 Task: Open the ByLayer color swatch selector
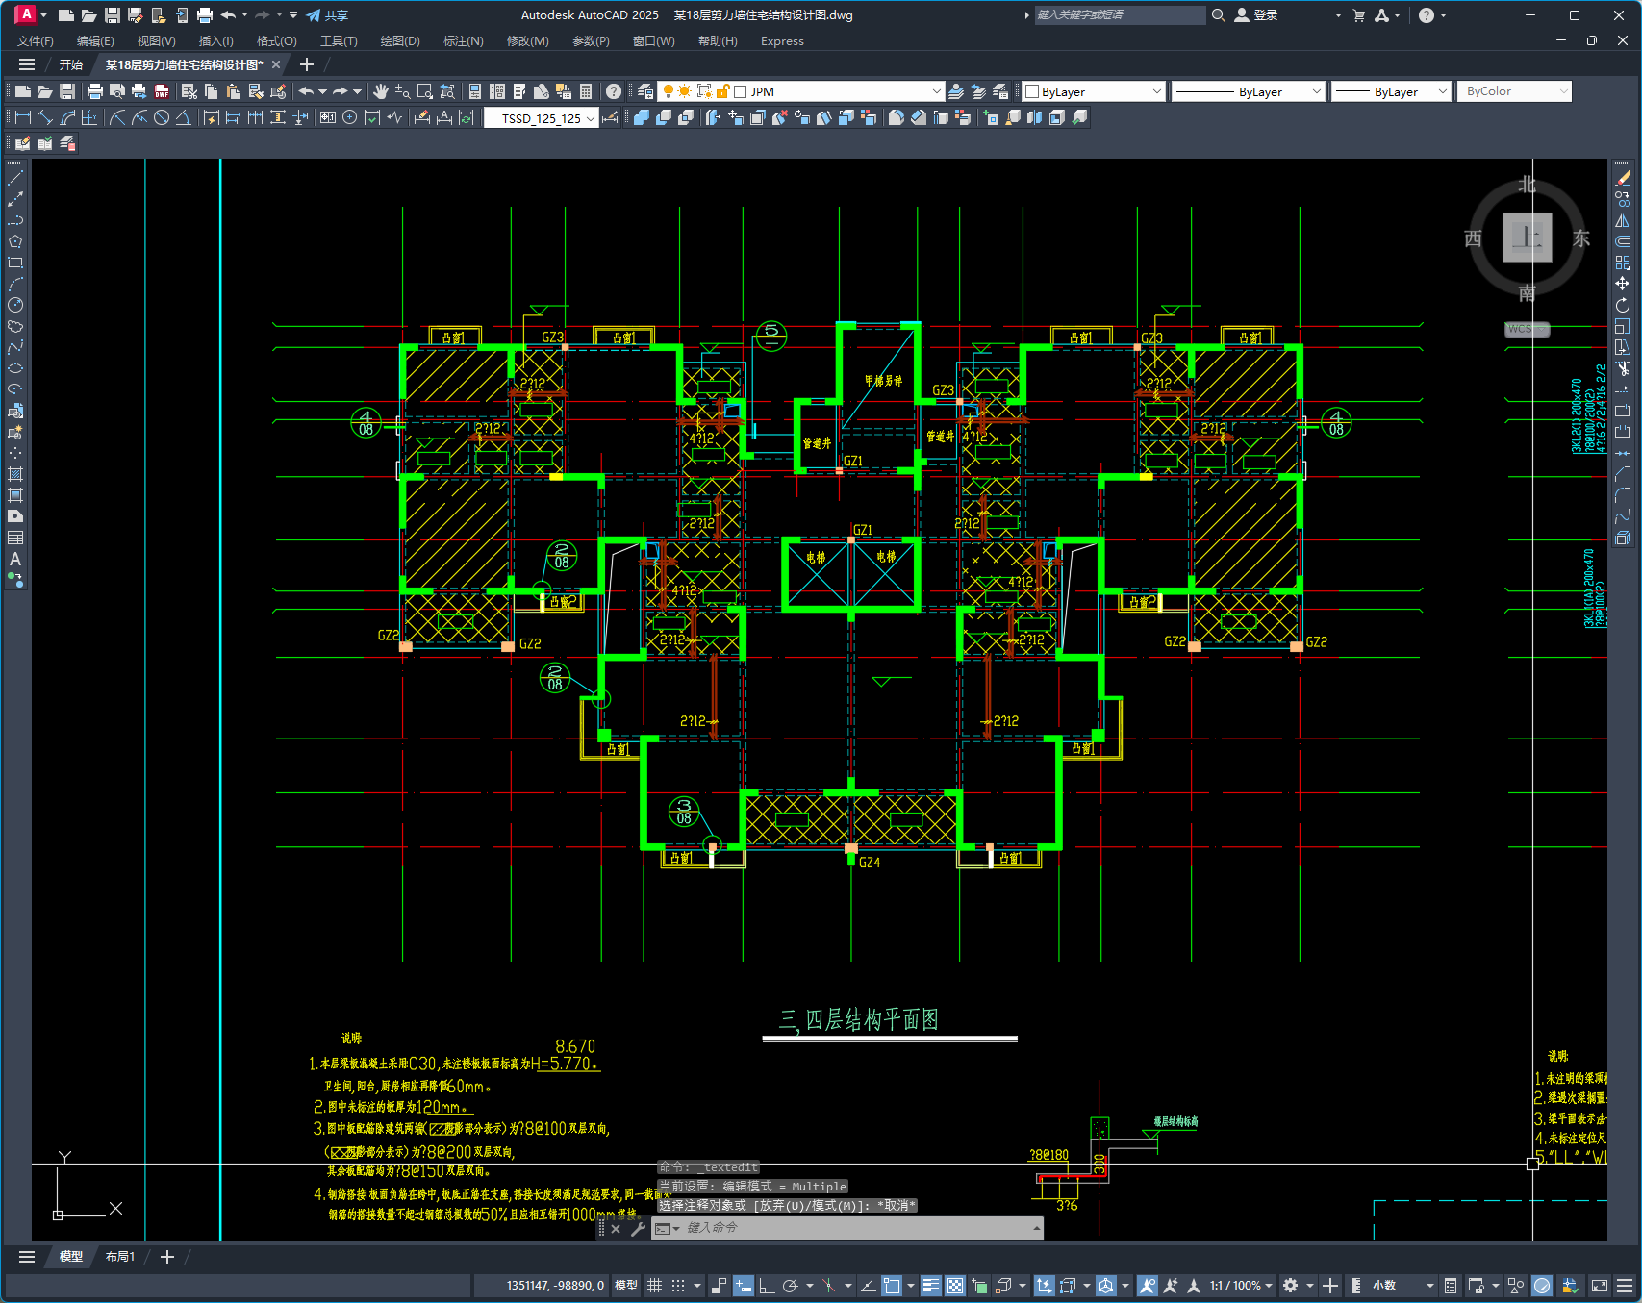(1094, 91)
